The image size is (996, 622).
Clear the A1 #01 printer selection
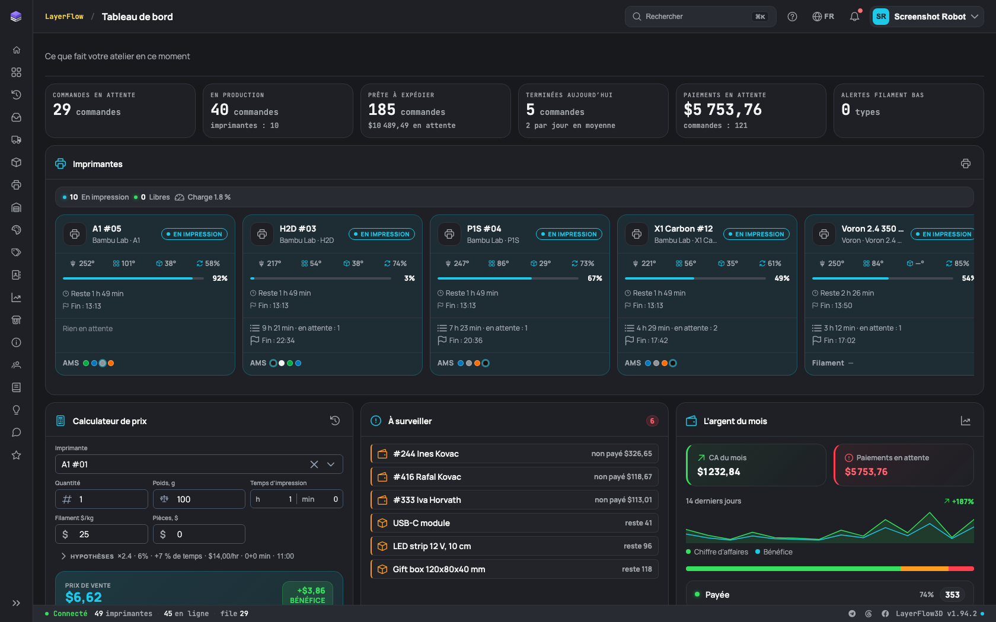[x=314, y=464]
